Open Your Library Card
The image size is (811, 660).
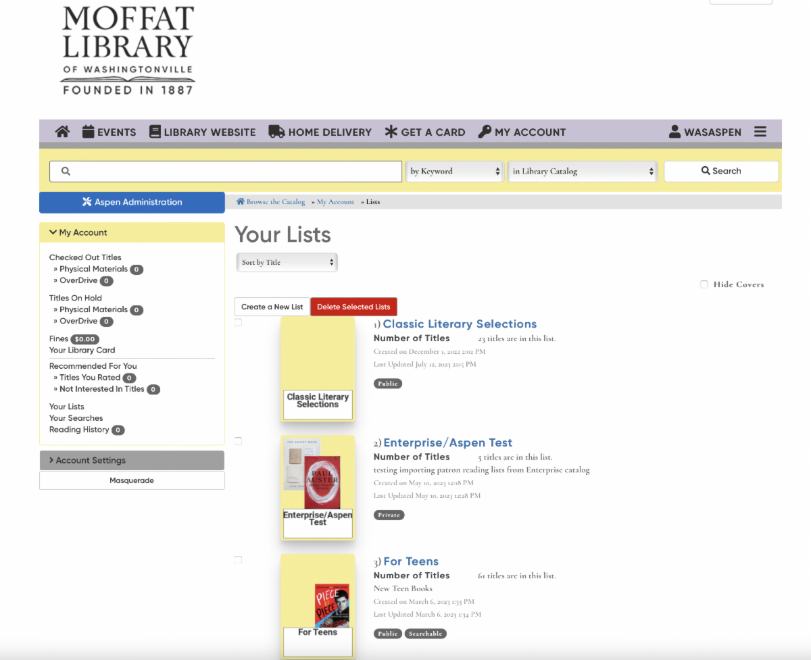pyautogui.click(x=82, y=350)
